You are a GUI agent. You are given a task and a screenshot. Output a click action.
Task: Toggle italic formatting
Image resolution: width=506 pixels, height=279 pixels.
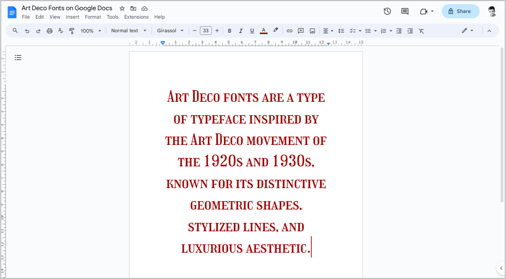[x=241, y=31]
